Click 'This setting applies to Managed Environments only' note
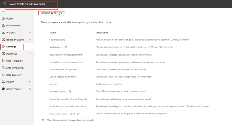The width and height of the screenshot is (232, 125). [x=71, y=120]
